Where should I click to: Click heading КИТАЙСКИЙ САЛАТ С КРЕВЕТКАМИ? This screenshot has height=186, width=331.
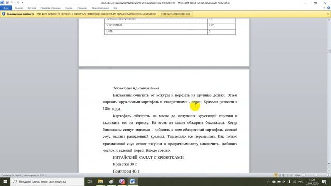pyautogui.click(x=148, y=157)
